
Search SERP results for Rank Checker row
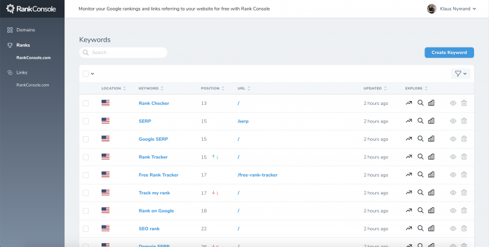(421, 103)
